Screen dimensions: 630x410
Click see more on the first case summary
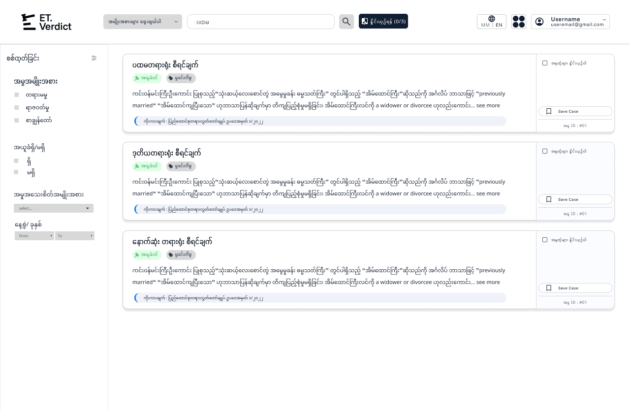[488, 105]
